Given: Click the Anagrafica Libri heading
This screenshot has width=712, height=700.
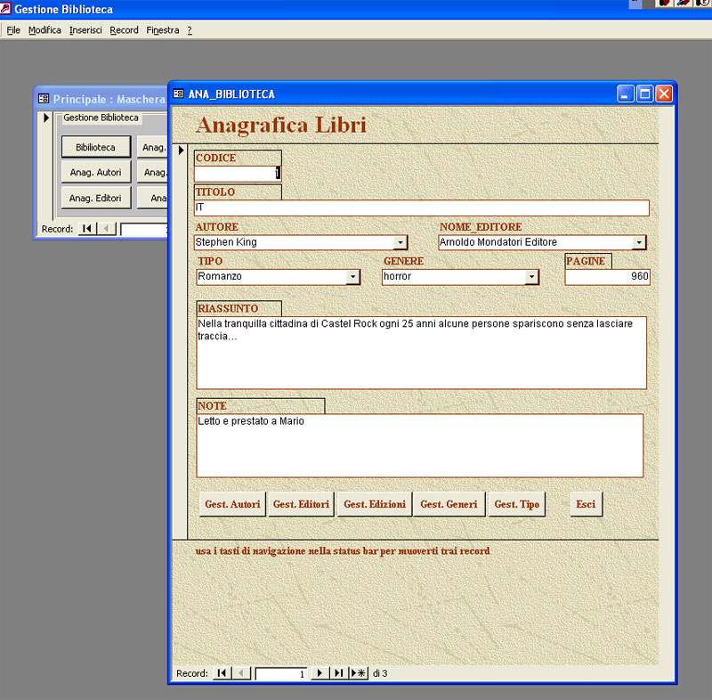Looking at the screenshot, I should (x=281, y=125).
